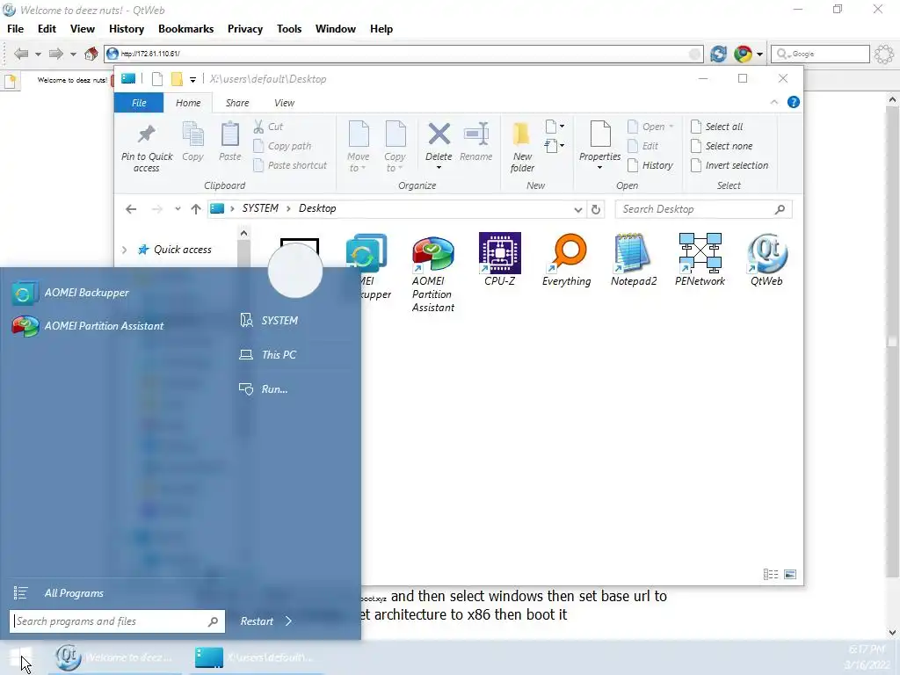Go up one folder level in Explorer
Viewport: 900px width, 675px height.
pos(196,209)
